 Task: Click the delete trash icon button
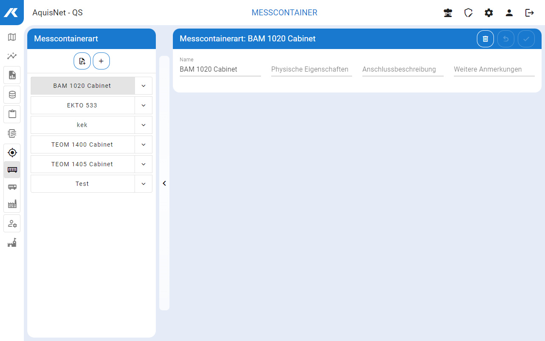[x=485, y=39]
